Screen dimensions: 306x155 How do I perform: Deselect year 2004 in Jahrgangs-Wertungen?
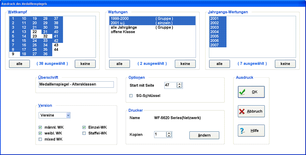point(215,32)
